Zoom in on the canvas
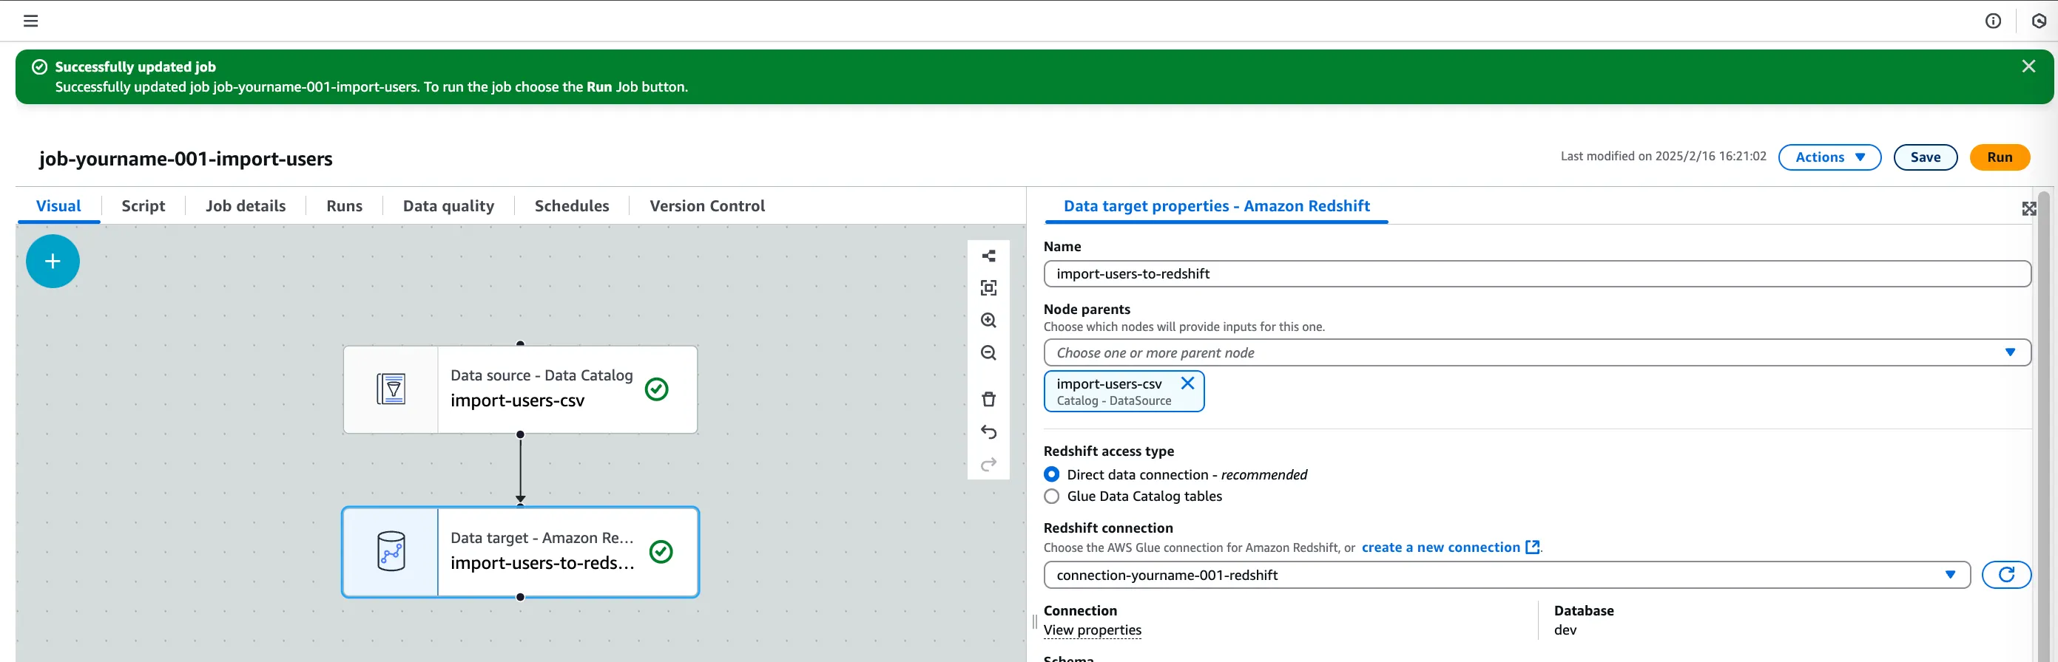The height and width of the screenshot is (662, 2058). (988, 321)
